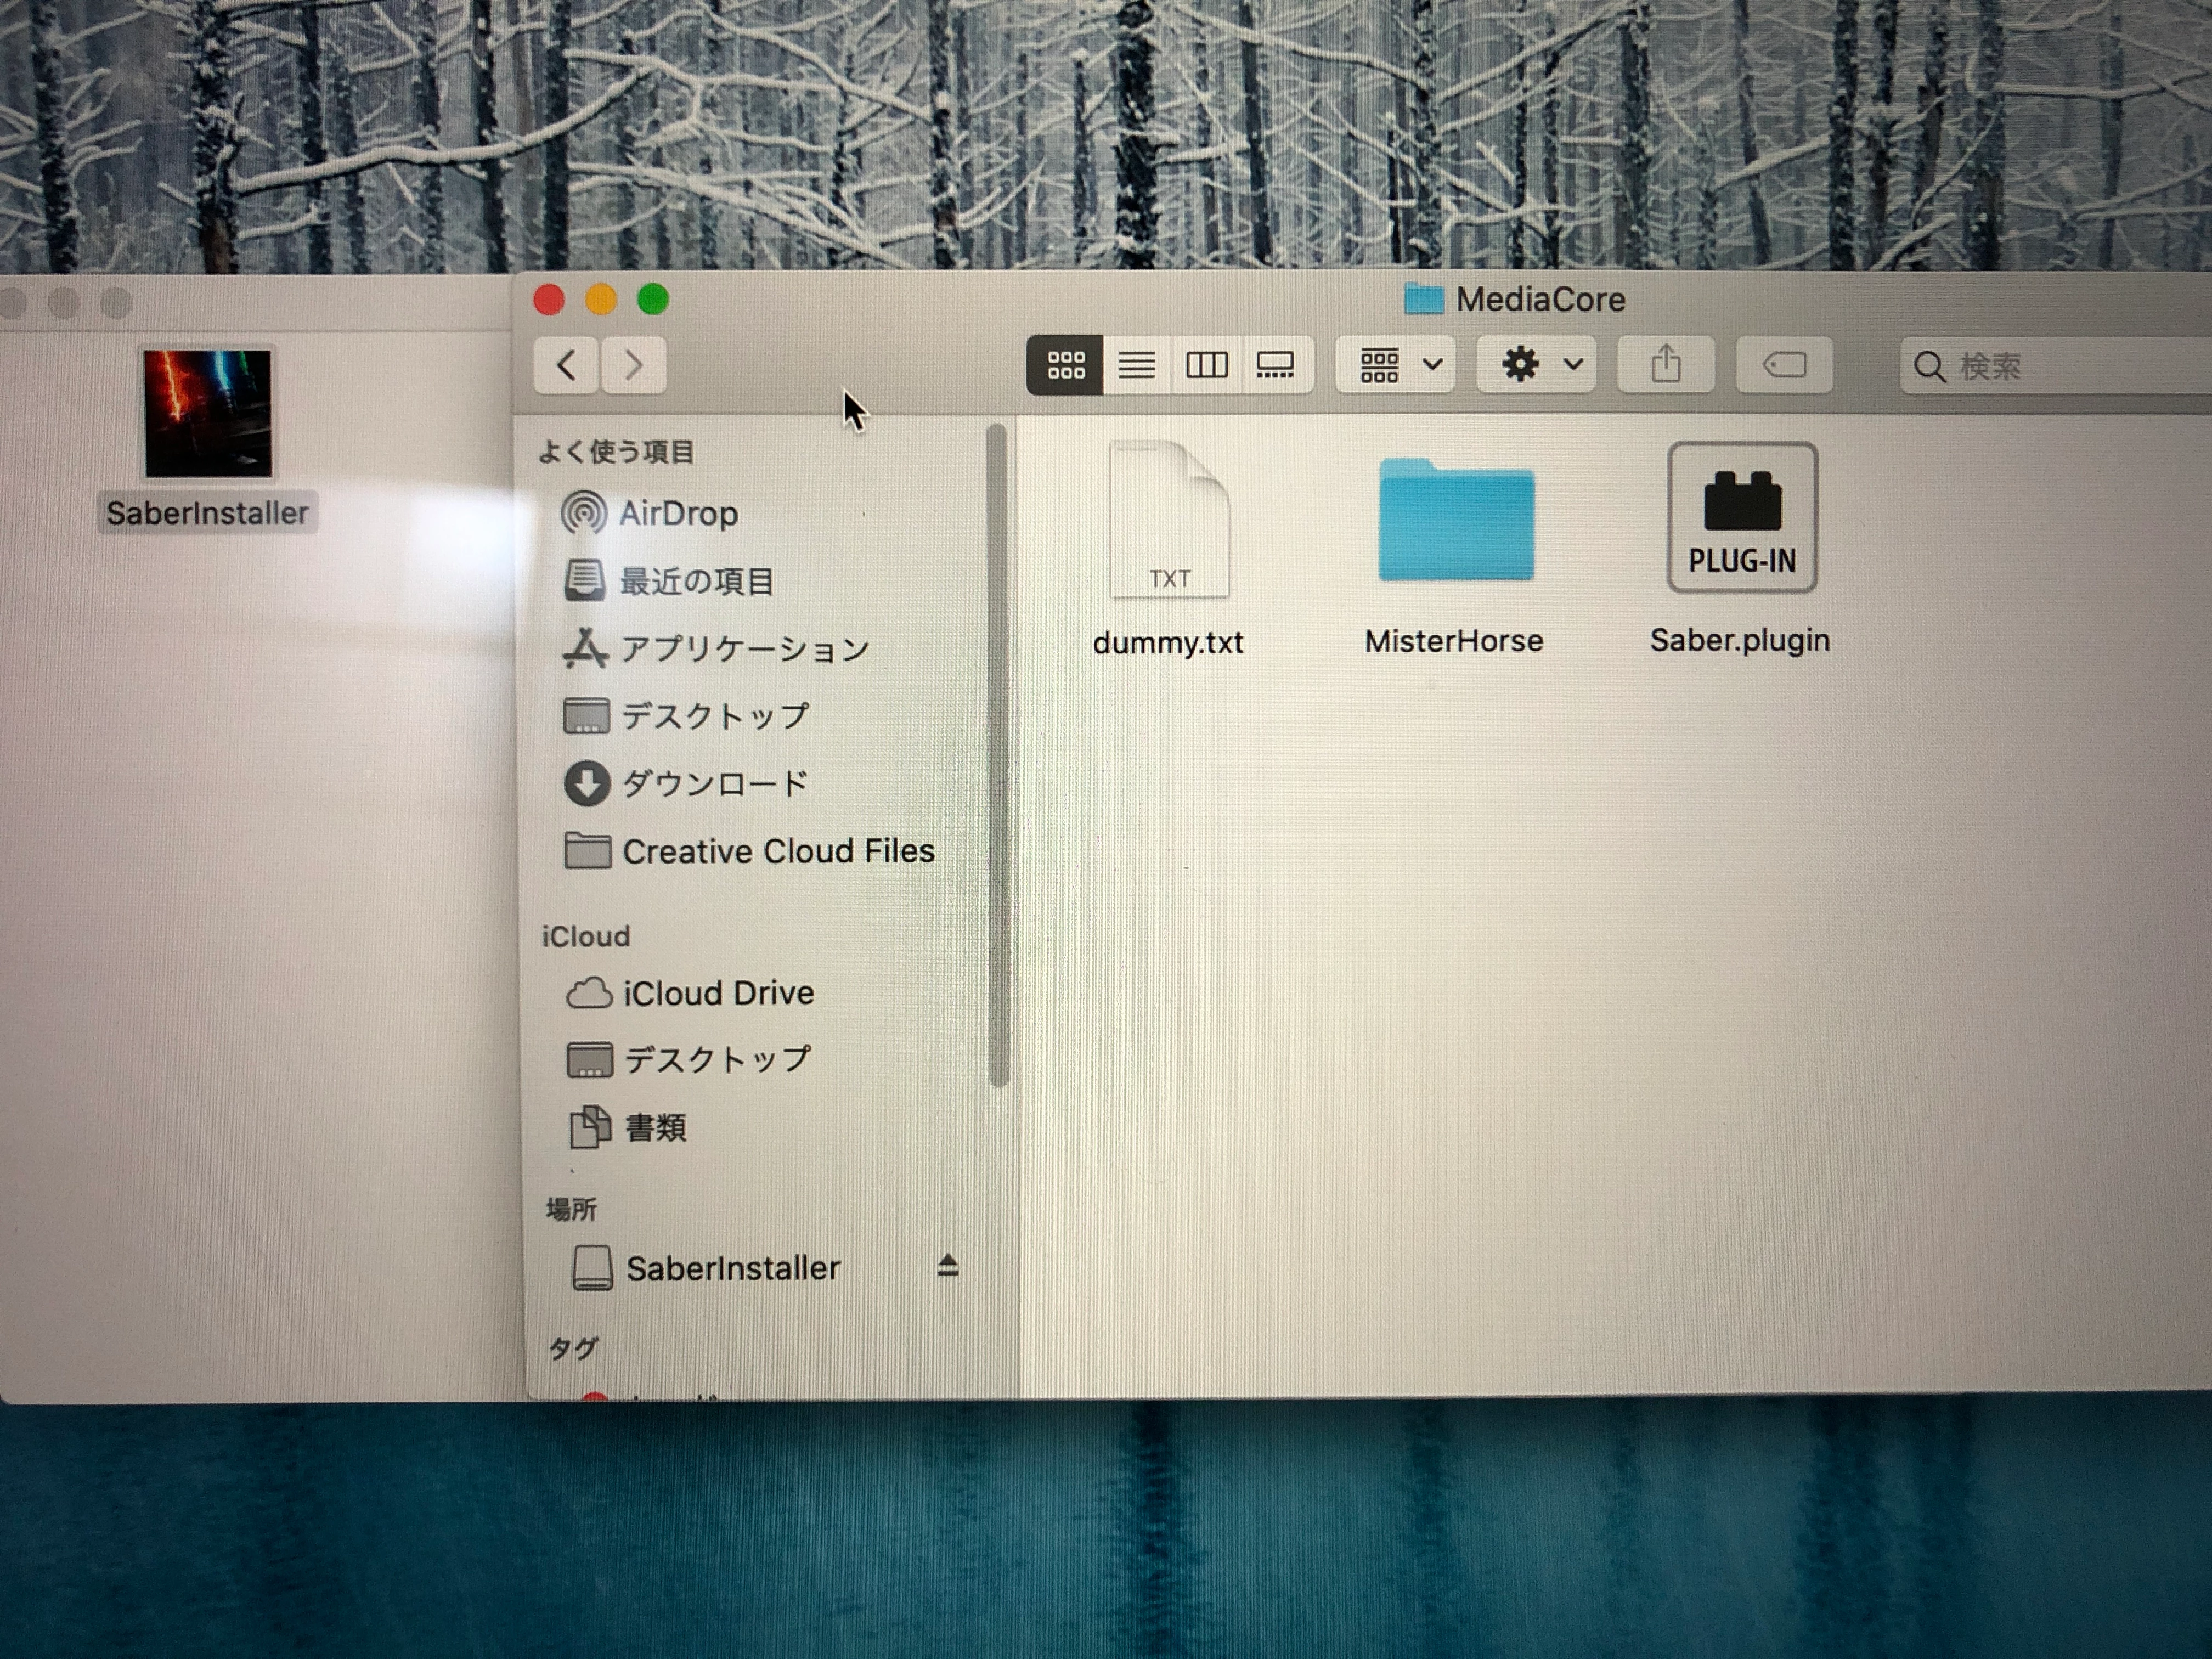Open the group-by arrangement dropdown
Screen dimensions: 2212x1659
tap(1397, 365)
